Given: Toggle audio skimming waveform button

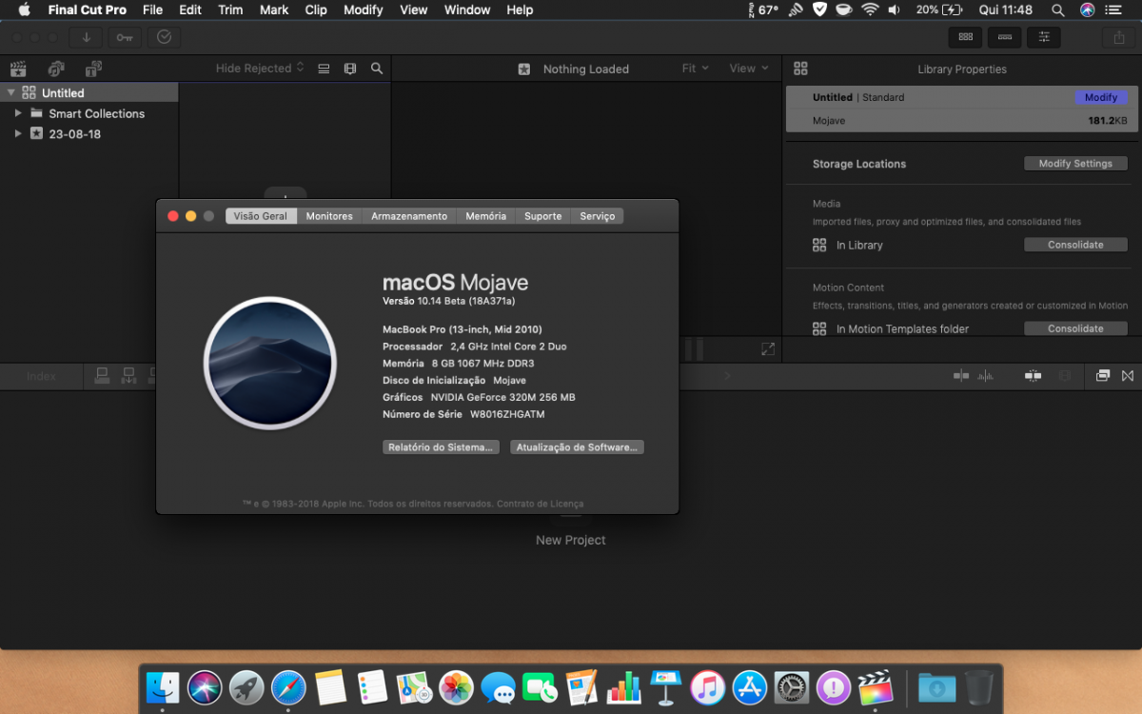Looking at the screenshot, I should 985,376.
